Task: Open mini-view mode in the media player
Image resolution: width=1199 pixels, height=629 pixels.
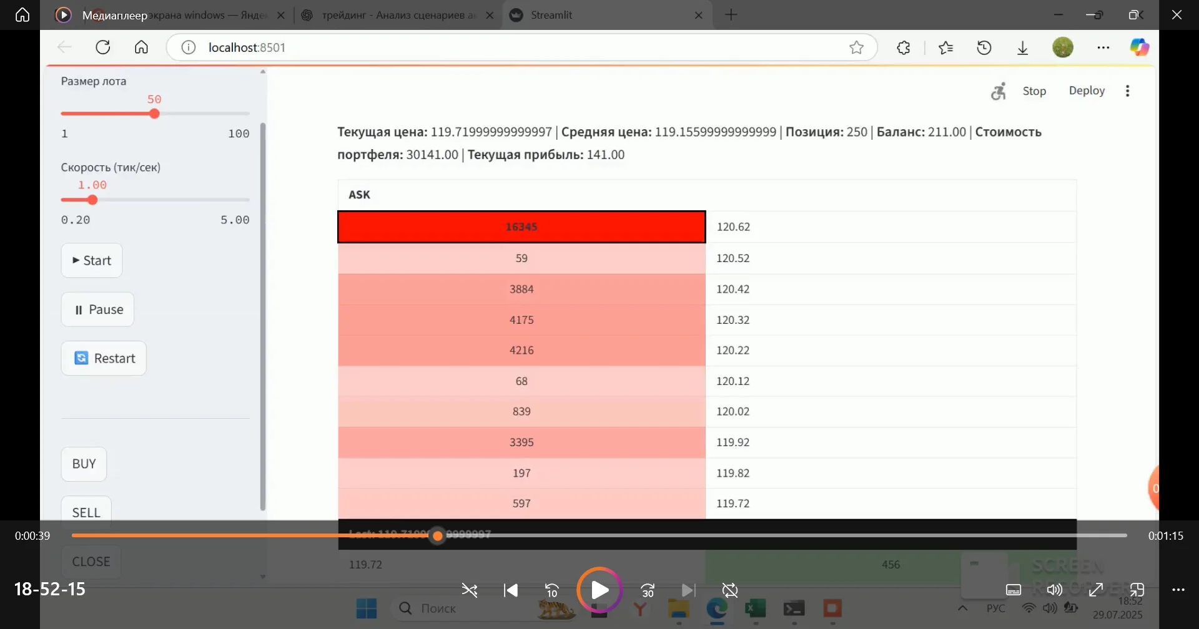Action: [x=1137, y=590]
